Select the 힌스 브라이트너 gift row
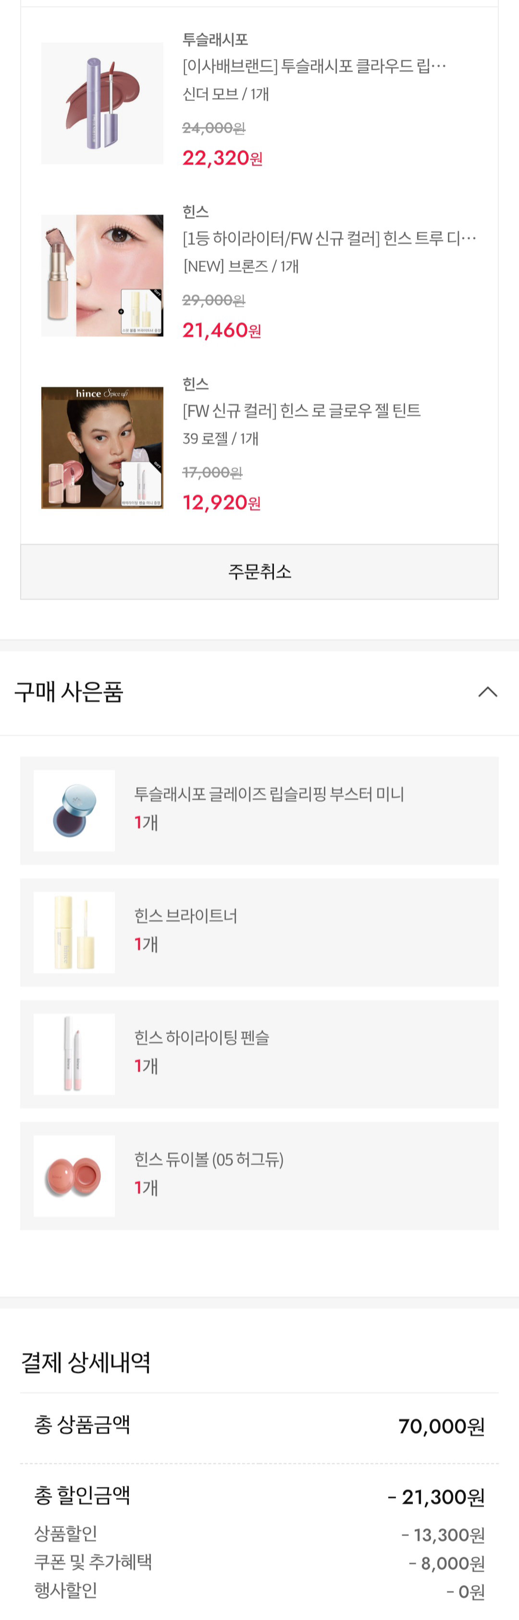This screenshot has height=1620, width=519. [259, 932]
